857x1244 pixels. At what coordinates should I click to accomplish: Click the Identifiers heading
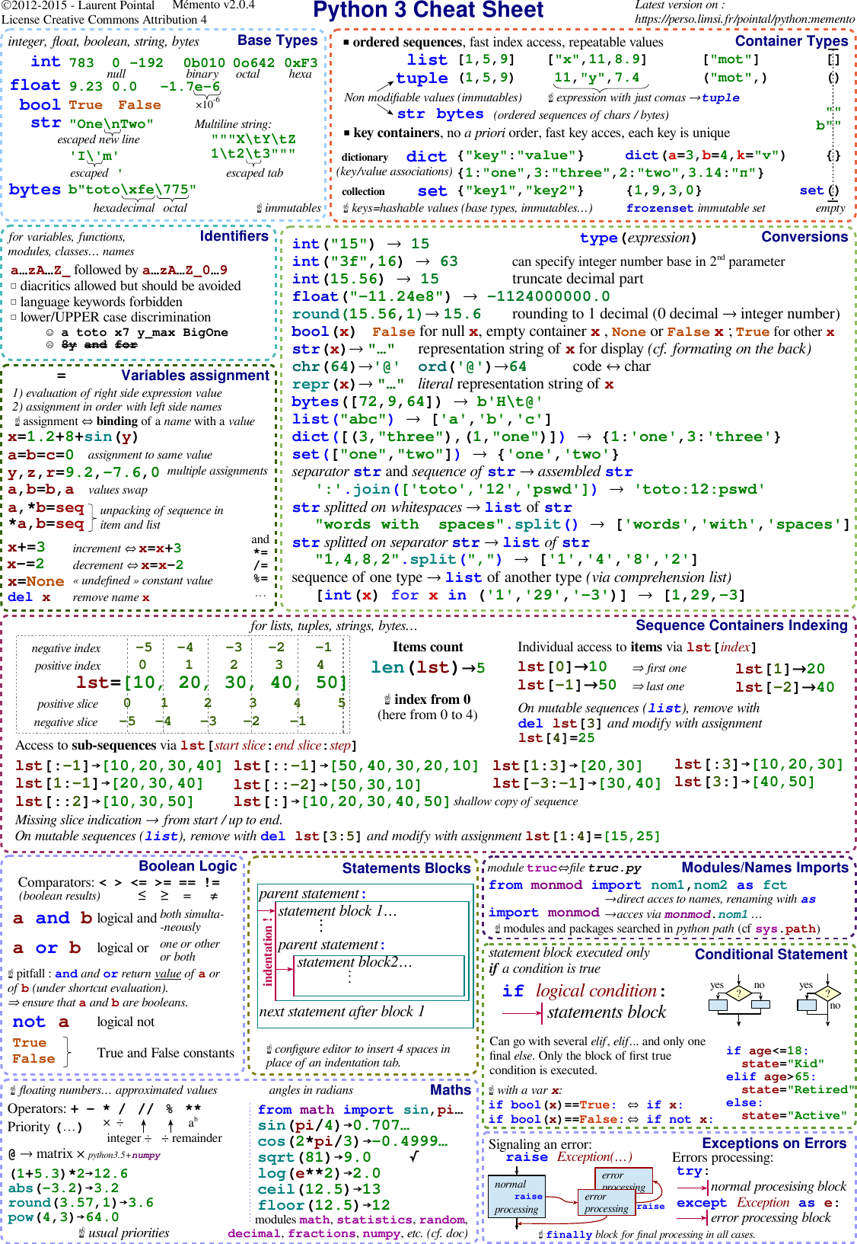coord(234,236)
